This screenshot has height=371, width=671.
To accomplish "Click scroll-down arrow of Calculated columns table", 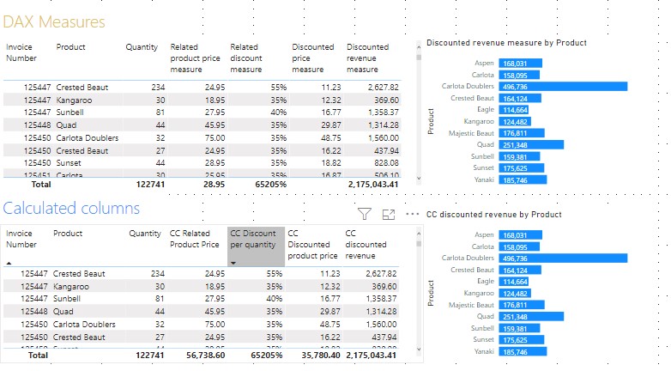I will point(419,350).
